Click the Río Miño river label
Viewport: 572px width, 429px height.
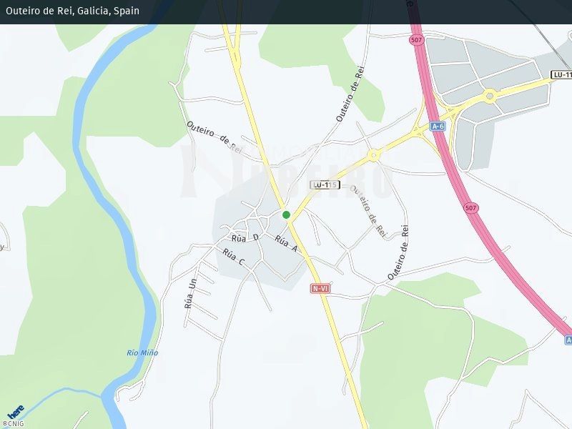(x=142, y=352)
